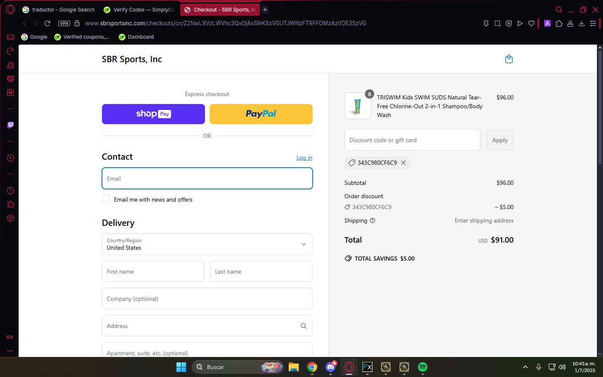
Task: Open Discord from the taskbar
Action: click(331, 367)
